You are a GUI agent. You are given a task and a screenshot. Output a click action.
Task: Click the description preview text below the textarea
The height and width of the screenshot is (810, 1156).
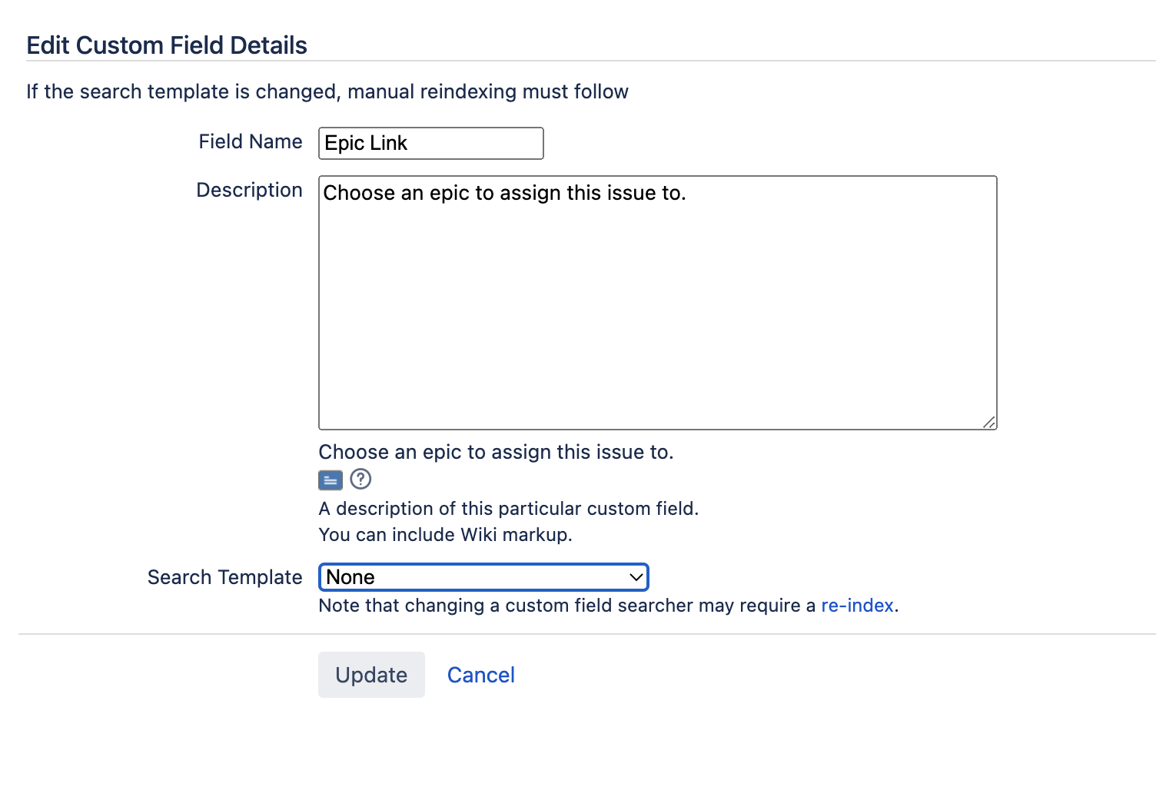pyautogui.click(x=496, y=452)
